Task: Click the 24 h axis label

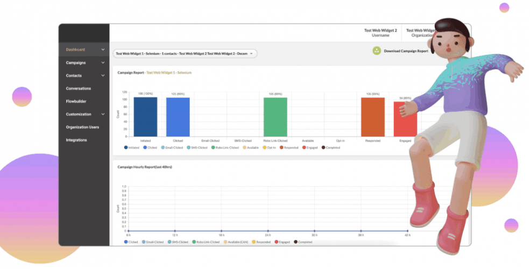Action: 268,235
